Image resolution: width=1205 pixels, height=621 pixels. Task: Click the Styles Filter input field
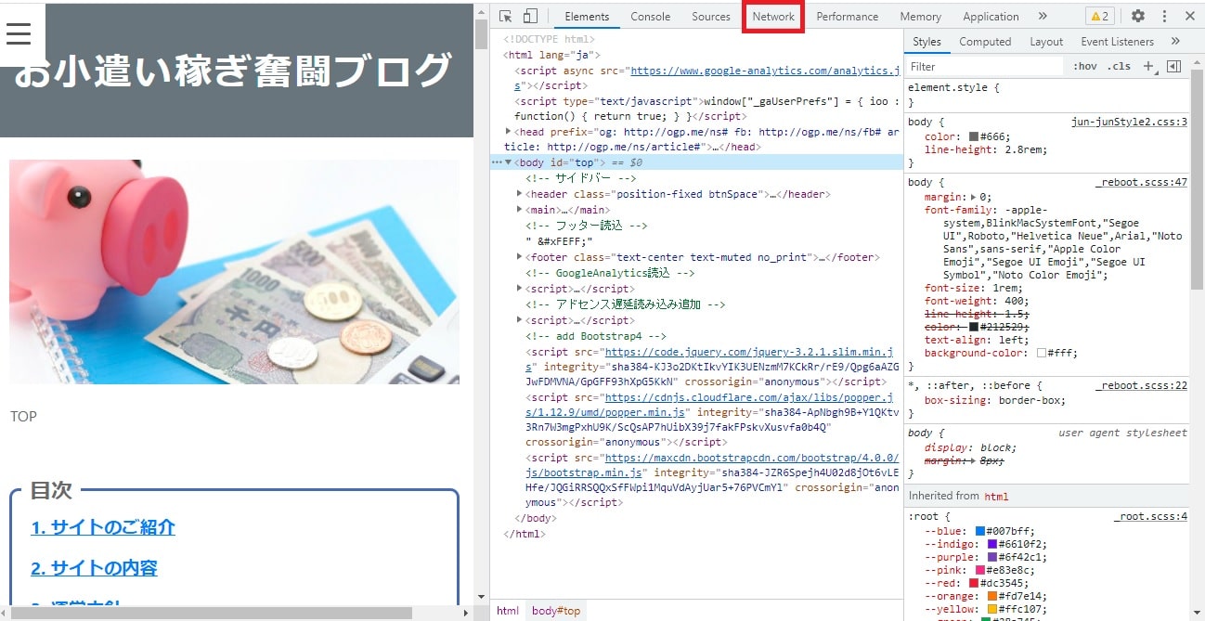pyautogui.click(x=984, y=66)
